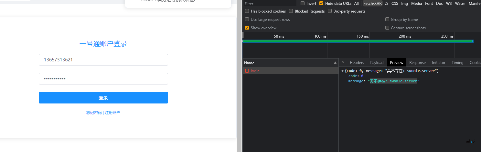This screenshot has width=481, height=152.
Task: Click the blue 登录 login button
Action: pyautogui.click(x=103, y=98)
